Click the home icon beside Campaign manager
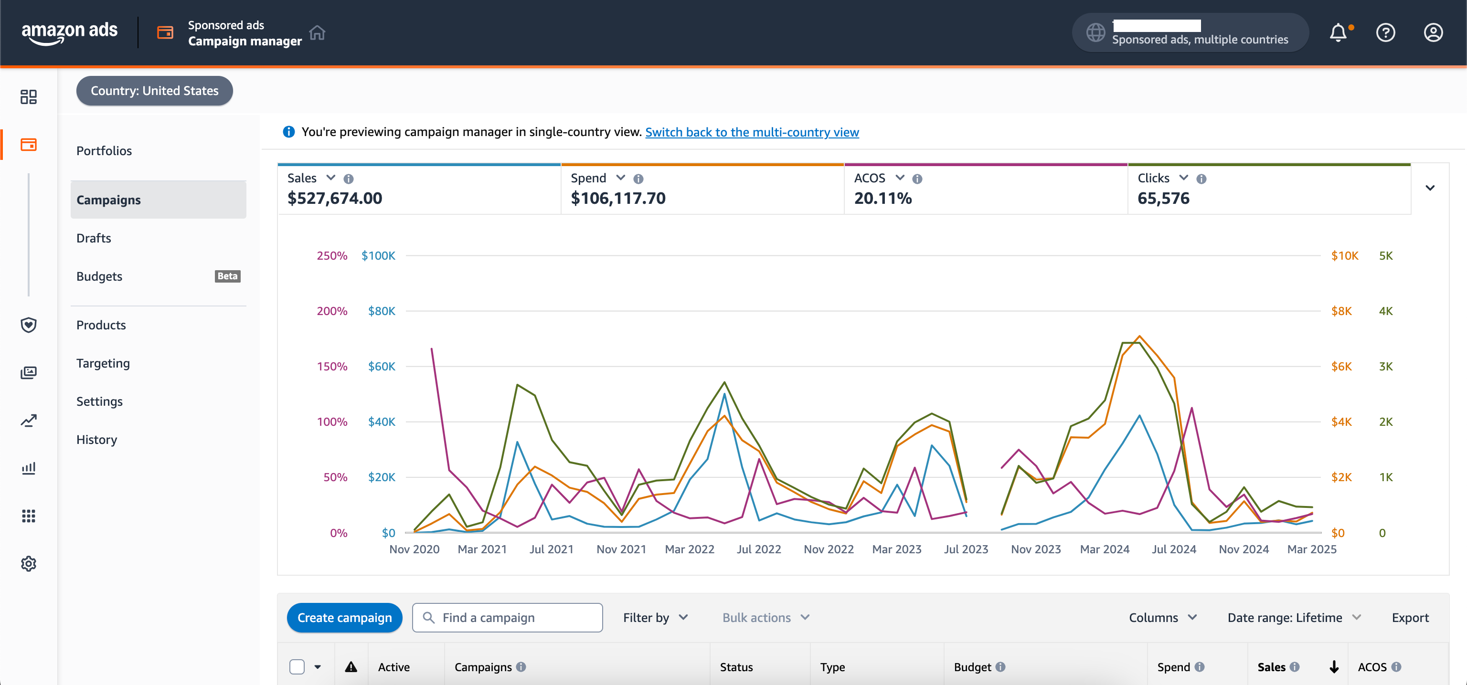Viewport: 1467px width, 685px height. pos(317,33)
